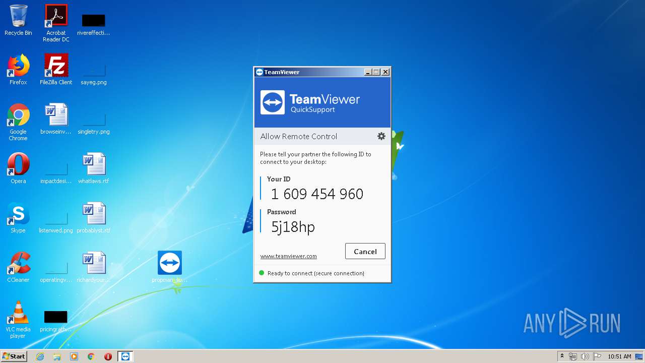Open the TeamViewer settings gear
The height and width of the screenshot is (363, 645).
381,136
